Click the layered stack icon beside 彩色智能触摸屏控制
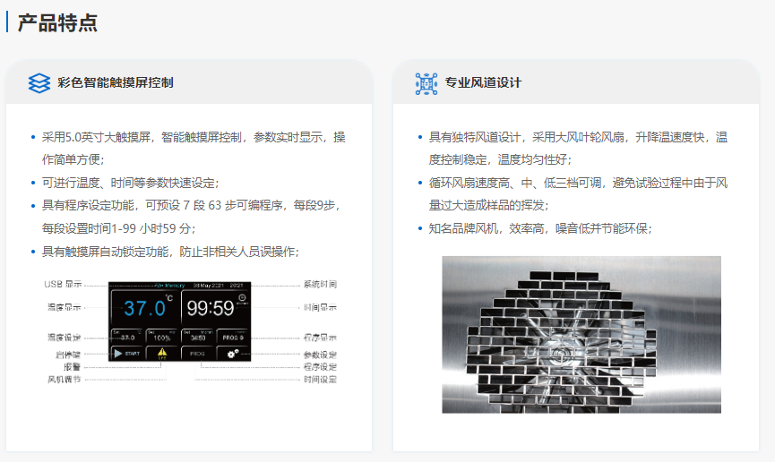This screenshot has height=462, width=775. coord(39,83)
